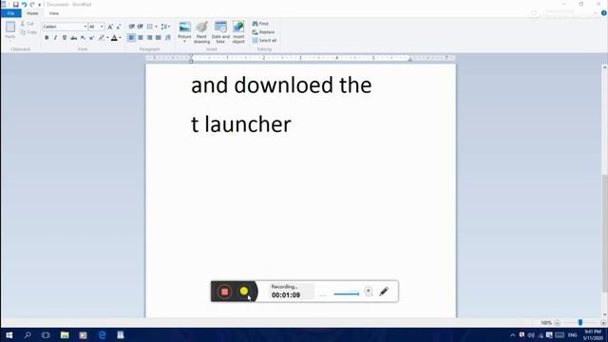Click the first line indent marker on the ruler
The width and height of the screenshot is (608, 342).
(x=191, y=56)
